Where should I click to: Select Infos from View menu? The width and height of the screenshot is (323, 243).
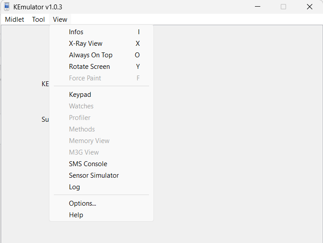click(x=76, y=32)
